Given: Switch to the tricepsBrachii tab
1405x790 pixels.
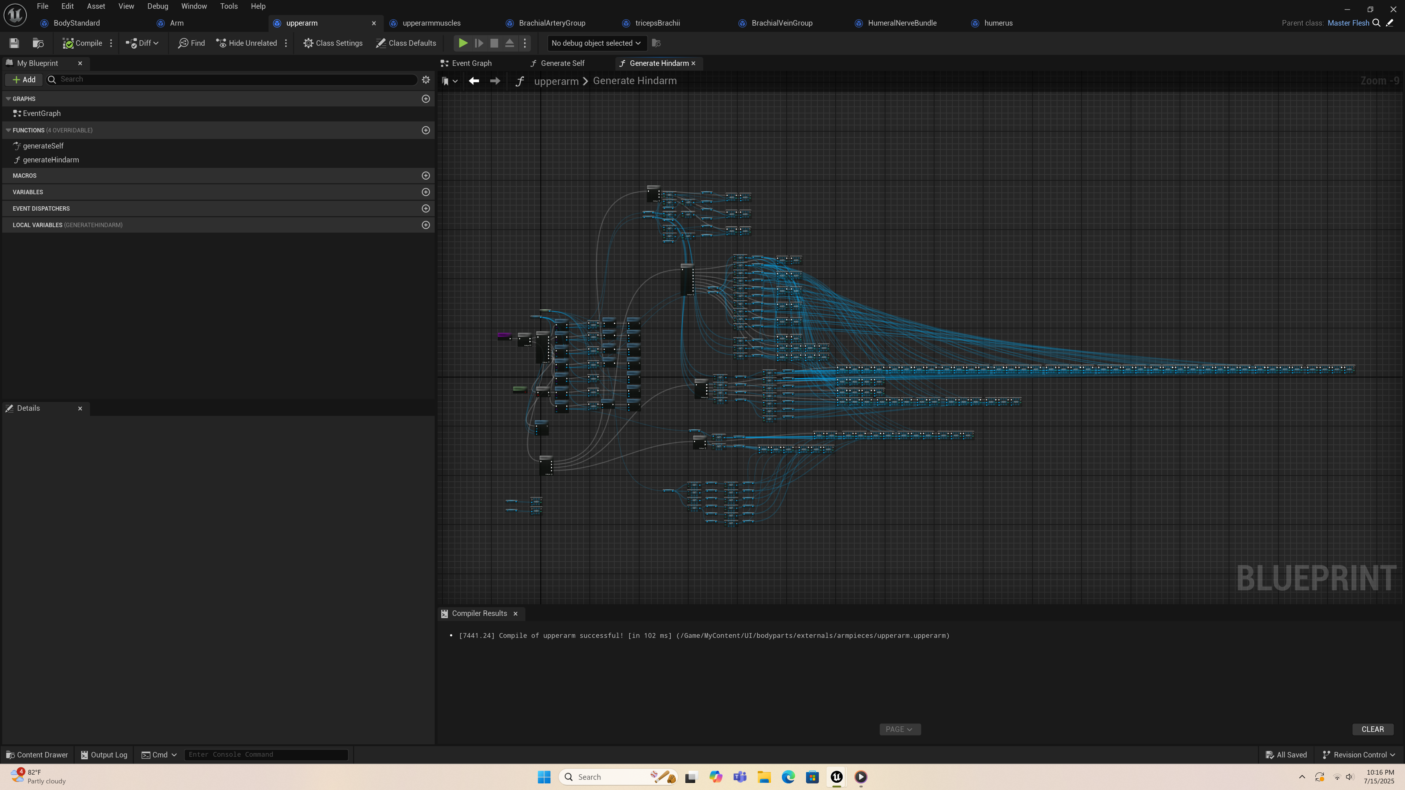Looking at the screenshot, I should pyautogui.click(x=657, y=23).
